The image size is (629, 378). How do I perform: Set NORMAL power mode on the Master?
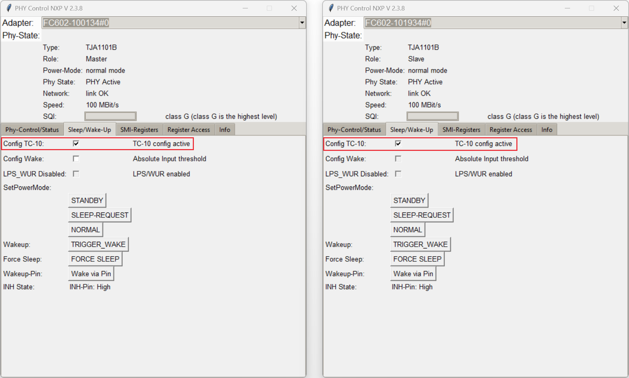[85, 229]
